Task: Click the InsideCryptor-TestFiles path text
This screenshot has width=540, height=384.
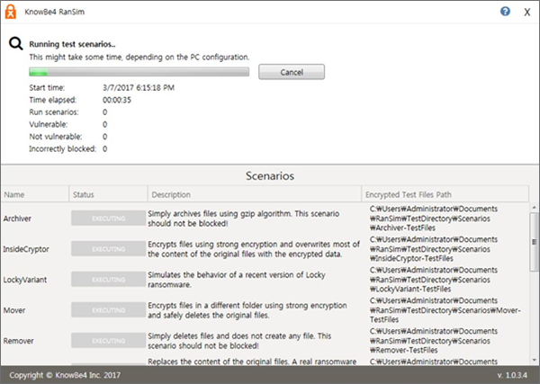Action: 434,249
